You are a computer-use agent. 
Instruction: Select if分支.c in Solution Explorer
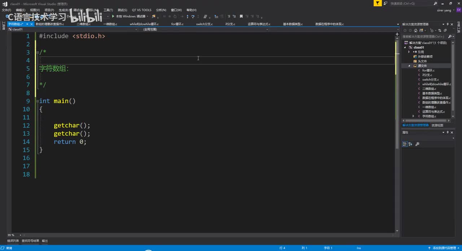(427, 75)
